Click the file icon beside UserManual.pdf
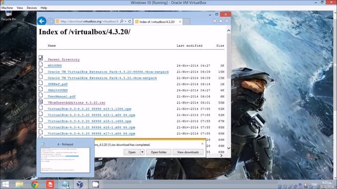The height and width of the screenshot is (189, 337). pyautogui.click(x=41, y=95)
